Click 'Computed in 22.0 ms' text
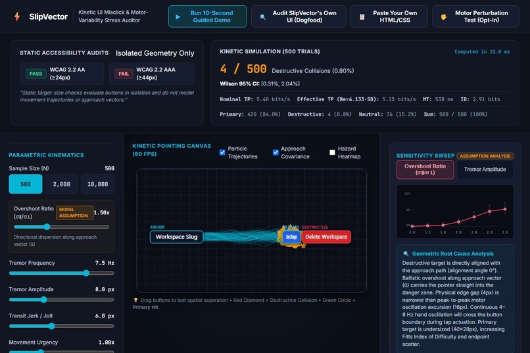The width and height of the screenshot is (530, 353). coord(482,52)
